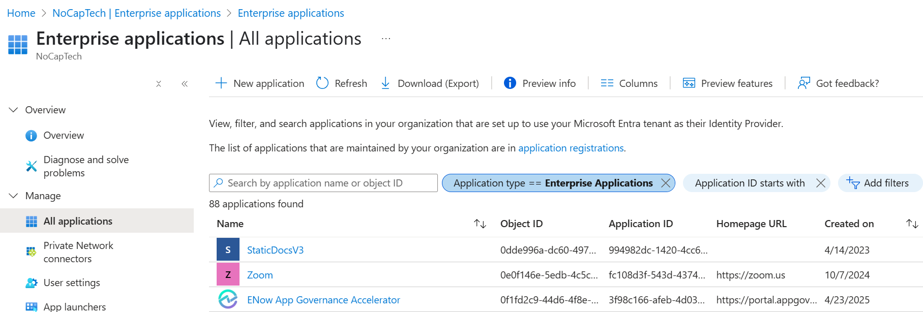Remove the Application type Enterprise Applications filter

coord(665,183)
